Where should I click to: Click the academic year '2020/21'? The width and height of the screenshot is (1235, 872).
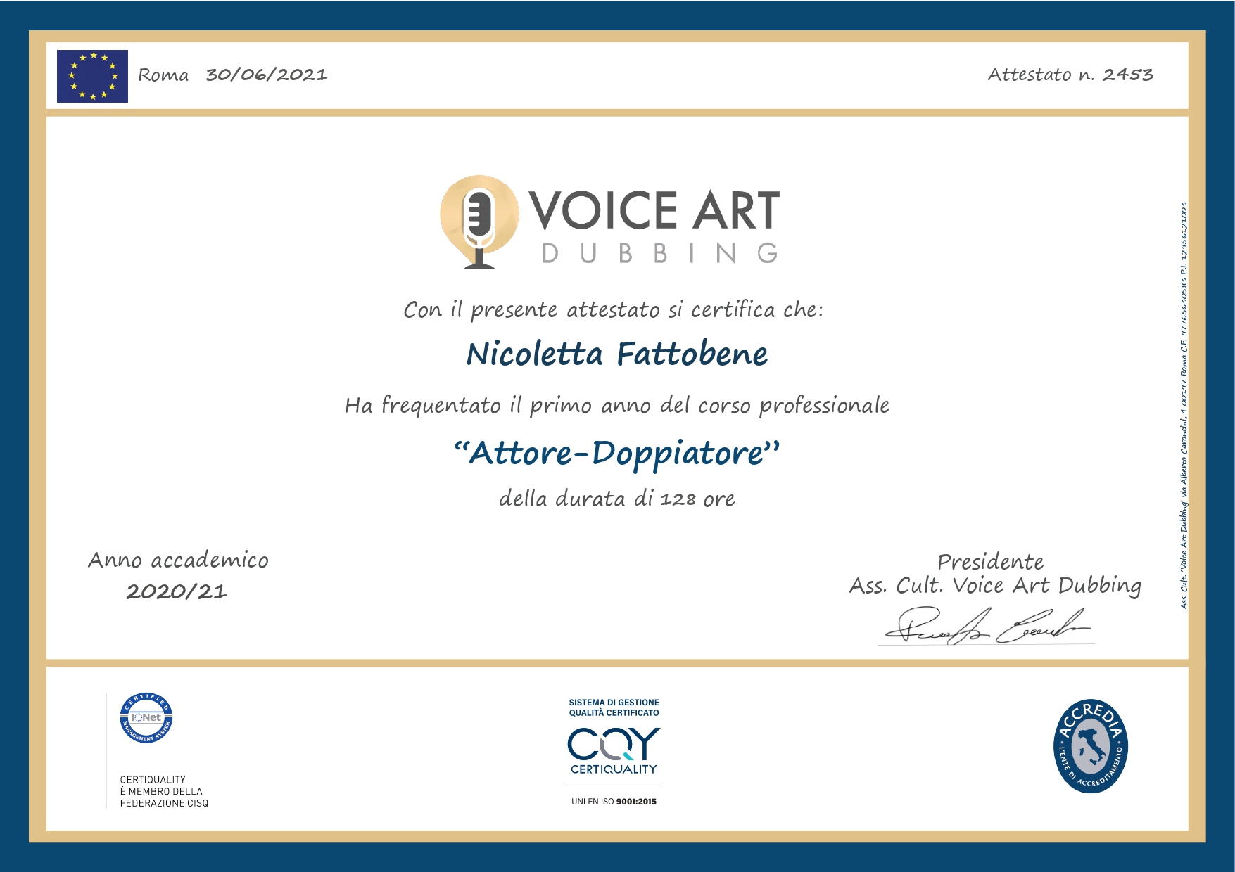point(177,591)
